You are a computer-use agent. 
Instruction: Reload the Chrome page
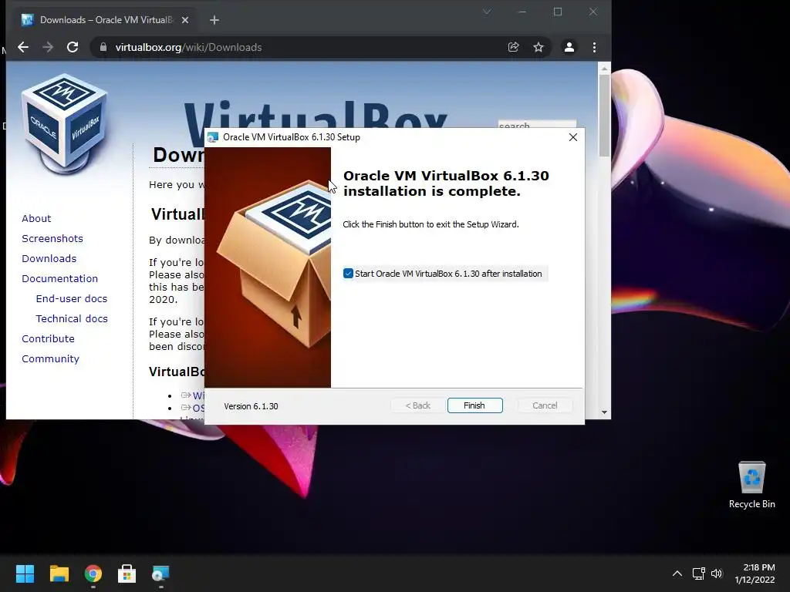[x=73, y=47]
